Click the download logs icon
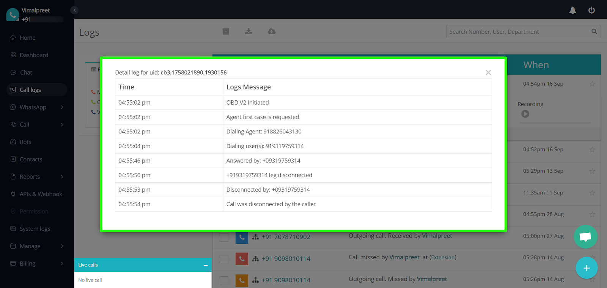The width and height of the screenshot is (607, 288). tap(248, 31)
